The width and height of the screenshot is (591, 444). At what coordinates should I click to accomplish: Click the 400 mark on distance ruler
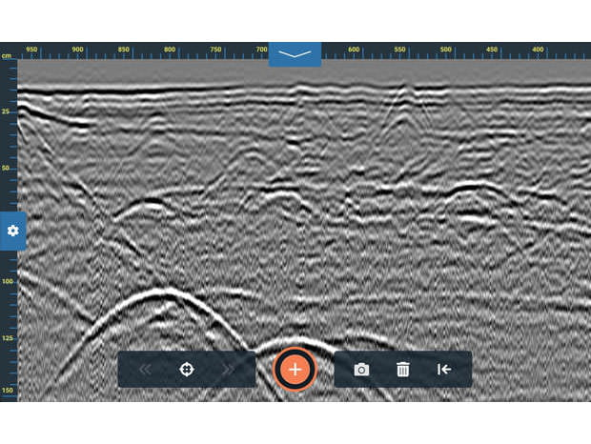pyautogui.click(x=539, y=50)
